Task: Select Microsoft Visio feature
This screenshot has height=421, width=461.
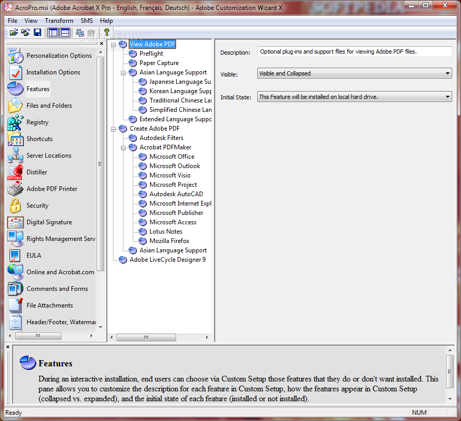Action: click(170, 175)
